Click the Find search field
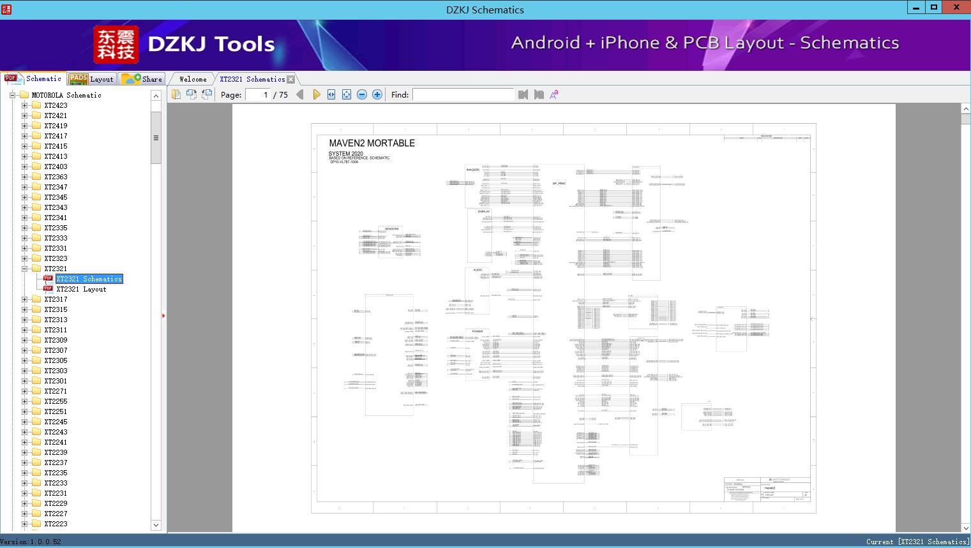Image resolution: width=971 pixels, height=548 pixels. pyautogui.click(x=463, y=94)
